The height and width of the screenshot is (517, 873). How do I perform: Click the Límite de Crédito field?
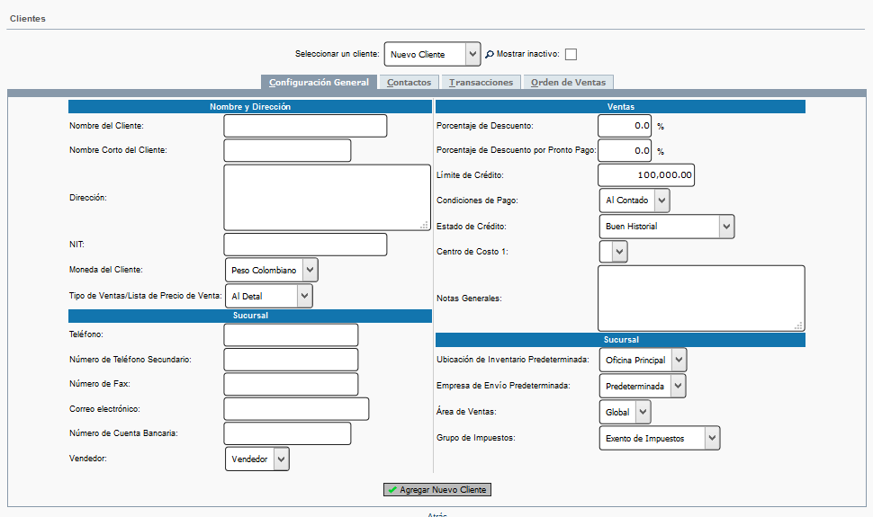[x=646, y=174]
